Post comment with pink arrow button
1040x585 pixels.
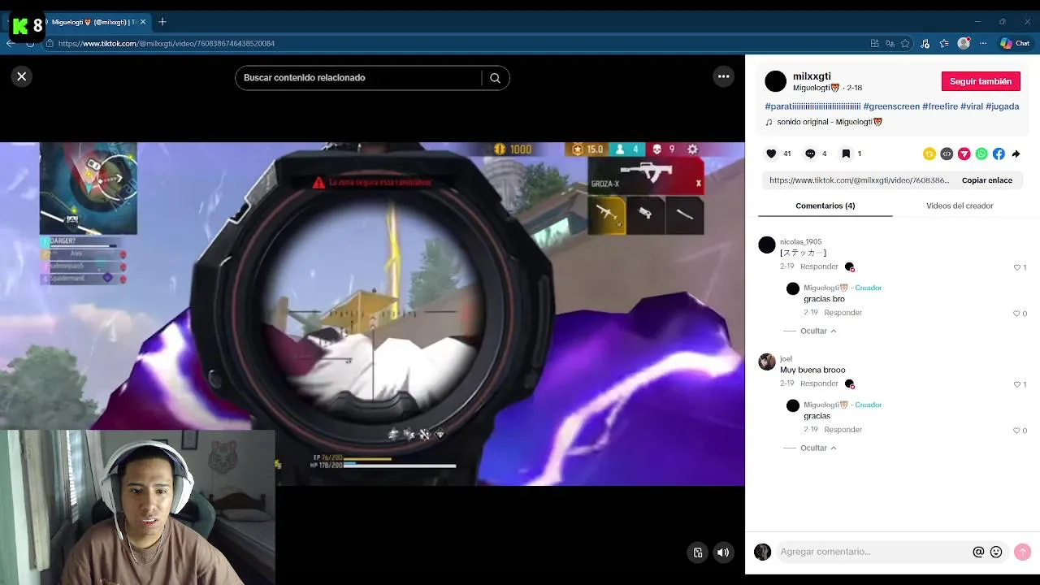point(1022,552)
